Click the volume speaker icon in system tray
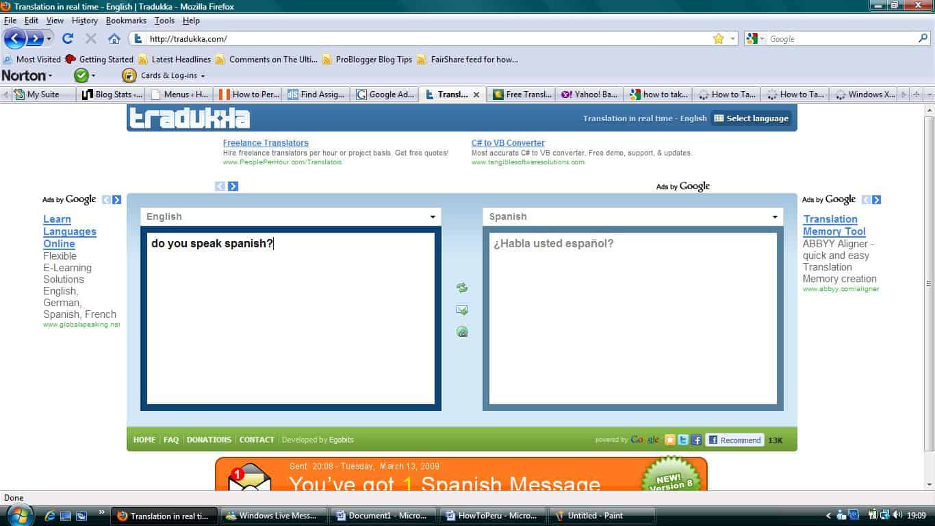Image resolution: width=935 pixels, height=526 pixels. coord(897,515)
